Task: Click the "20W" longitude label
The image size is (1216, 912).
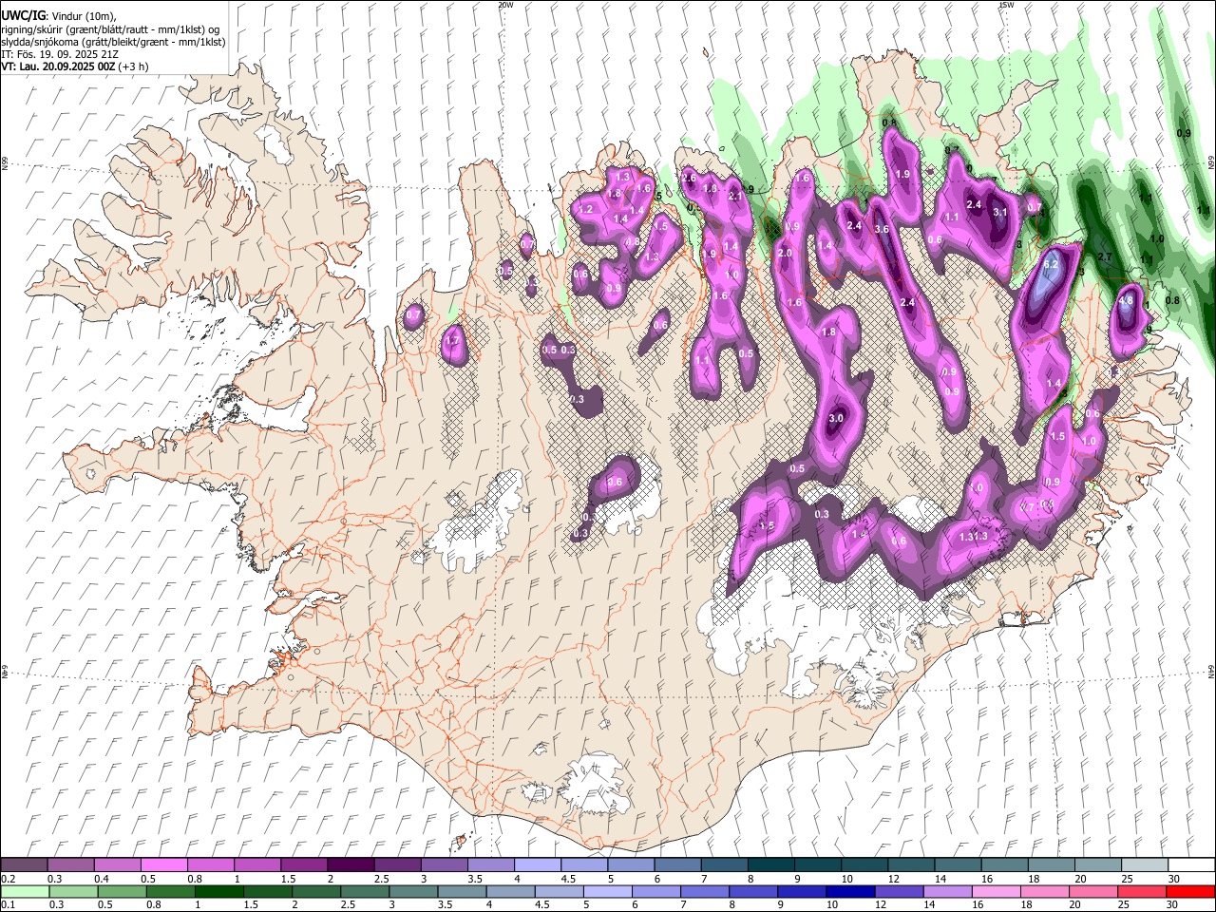Action: point(505,5)
